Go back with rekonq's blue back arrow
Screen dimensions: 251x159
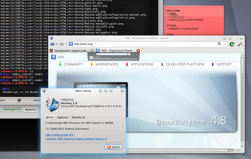52,44
